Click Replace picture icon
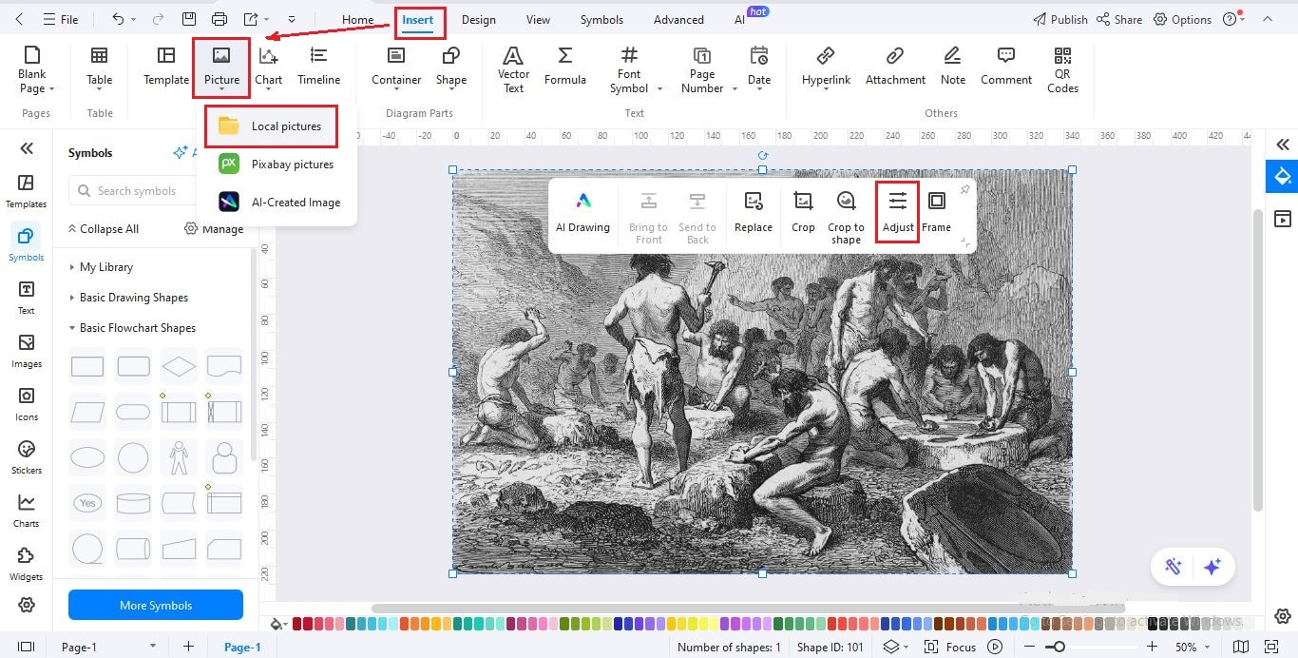 [754, 212]
